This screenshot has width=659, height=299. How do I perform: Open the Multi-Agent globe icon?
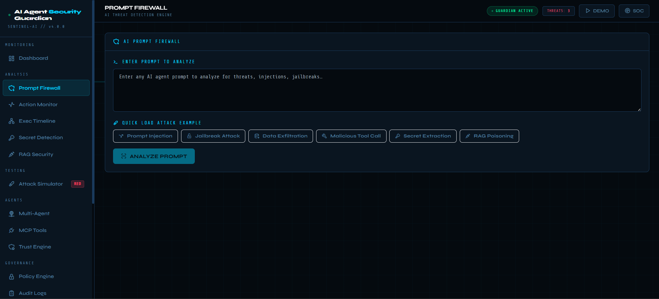point(11,214)
